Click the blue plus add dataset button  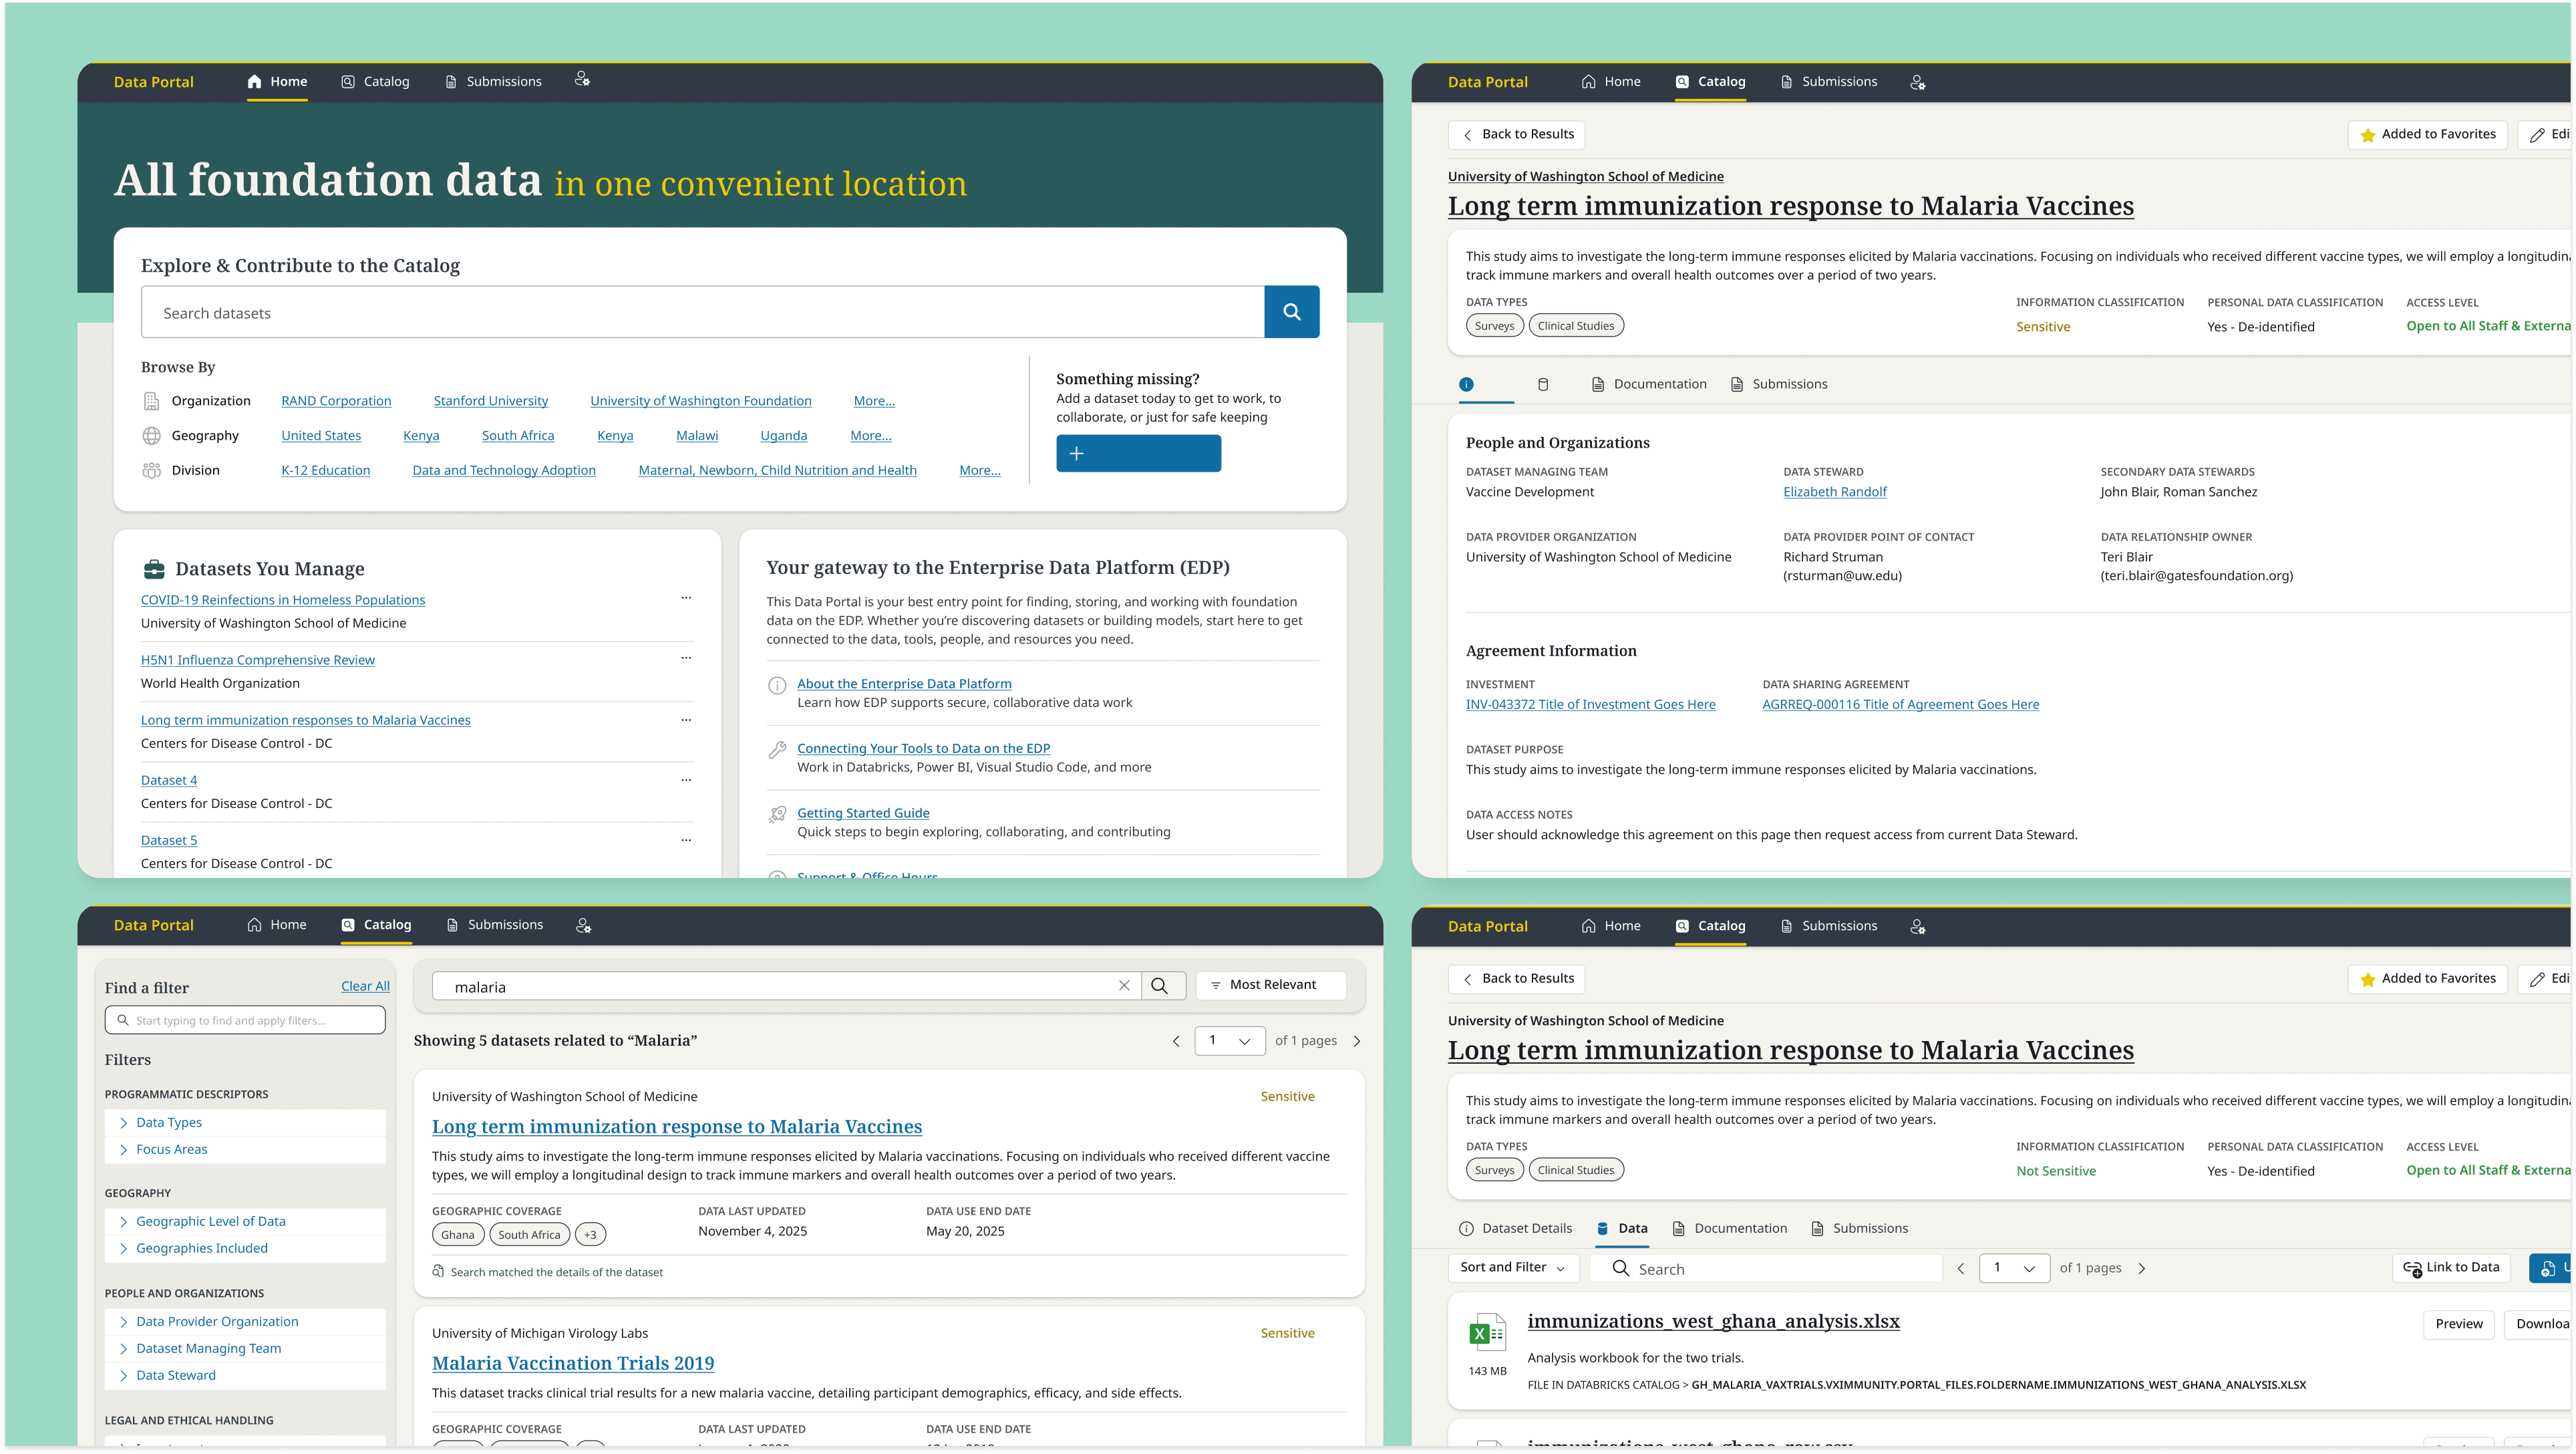1138,453
